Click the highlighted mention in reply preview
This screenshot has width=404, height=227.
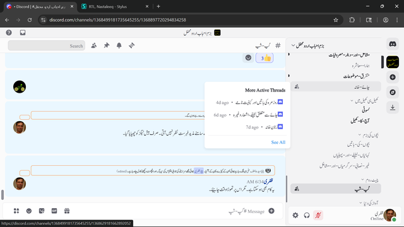[198, 171]
